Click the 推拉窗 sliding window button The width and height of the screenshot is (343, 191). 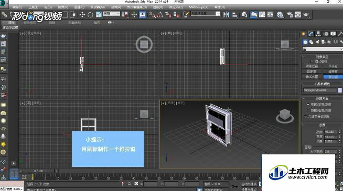point(333,77)
